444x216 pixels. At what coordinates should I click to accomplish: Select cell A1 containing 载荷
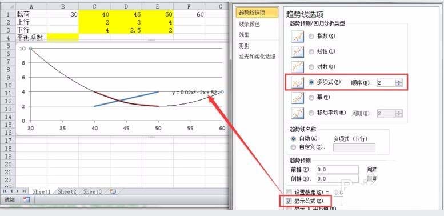click(x=31, y=14)
